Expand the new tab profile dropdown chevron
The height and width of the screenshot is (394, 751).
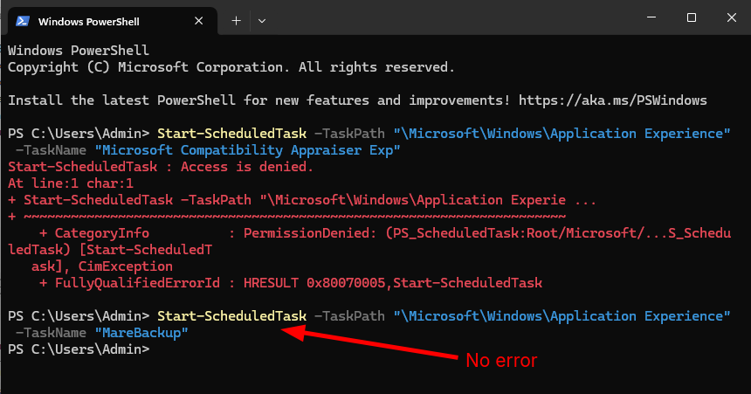click(261, 21)
